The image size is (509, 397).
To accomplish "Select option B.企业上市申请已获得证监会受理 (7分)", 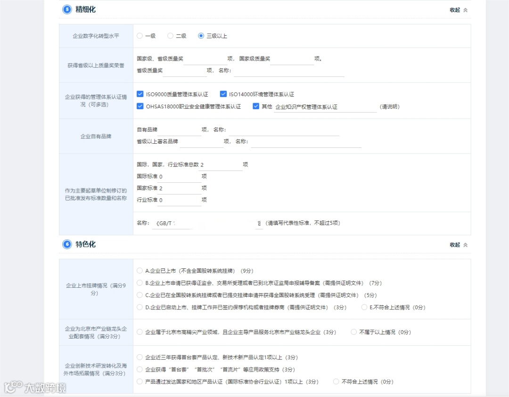I will (x=140, y=283).
